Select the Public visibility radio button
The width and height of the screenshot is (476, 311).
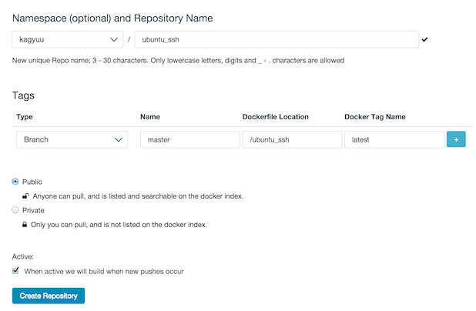[x=16, y=182]
